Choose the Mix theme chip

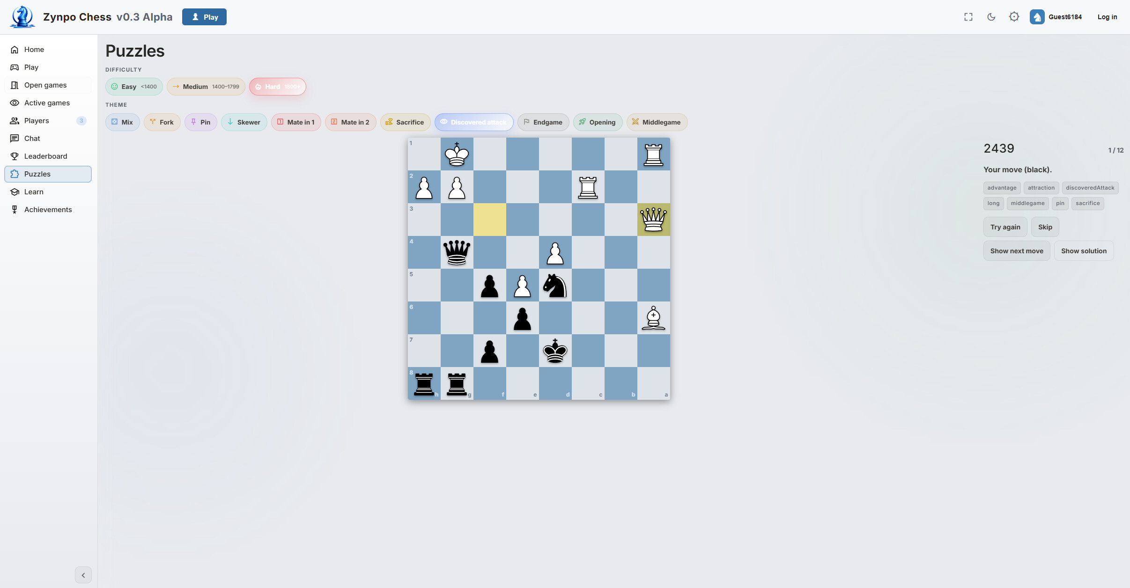[122, 122]
